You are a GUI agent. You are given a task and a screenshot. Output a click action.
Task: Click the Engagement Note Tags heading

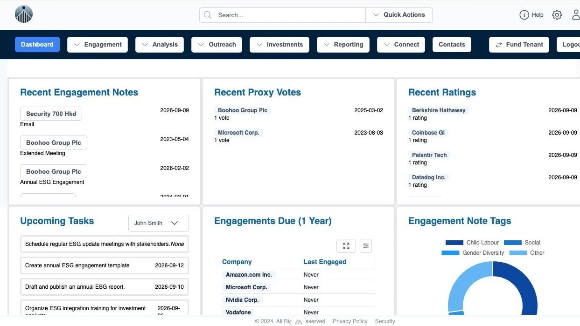pos(460,221)
